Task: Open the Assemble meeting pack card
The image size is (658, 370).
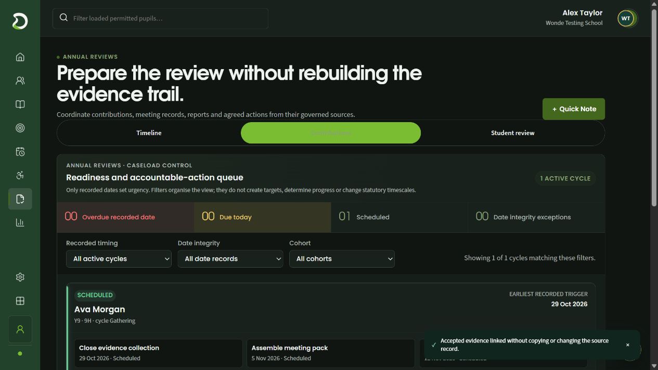Action: point(331,353)
